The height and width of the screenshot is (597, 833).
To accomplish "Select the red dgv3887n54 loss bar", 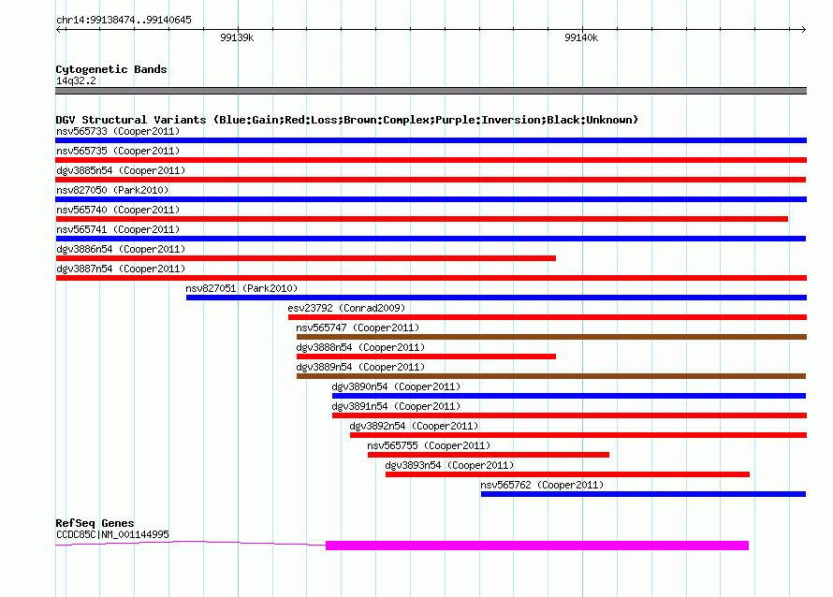I will point(431,278).
